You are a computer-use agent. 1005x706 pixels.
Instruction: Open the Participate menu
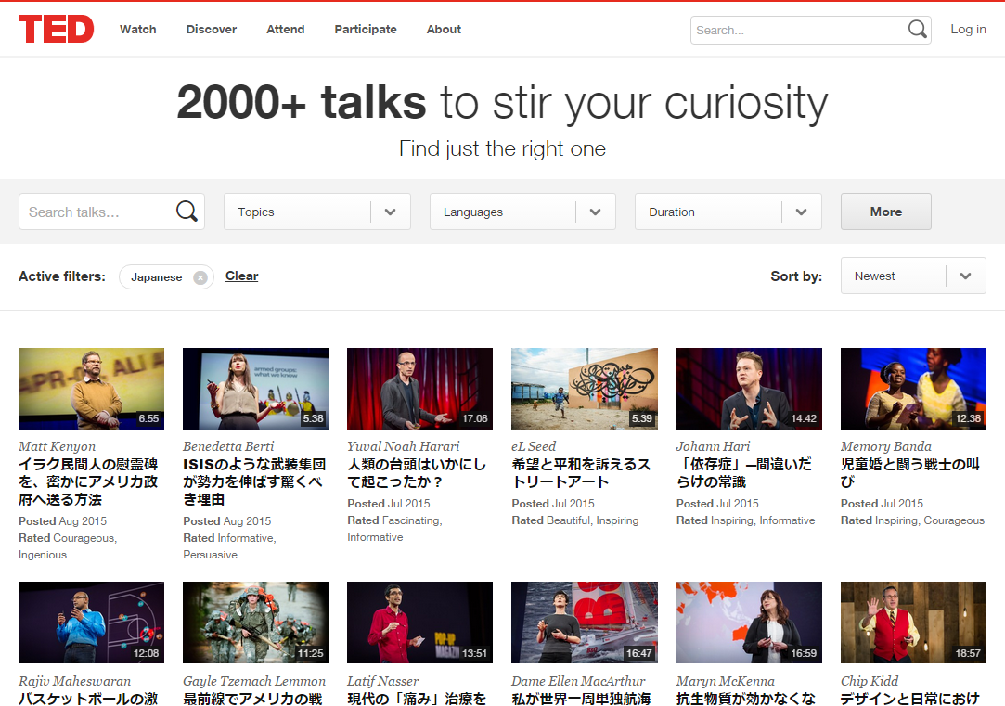click(366, 30)
